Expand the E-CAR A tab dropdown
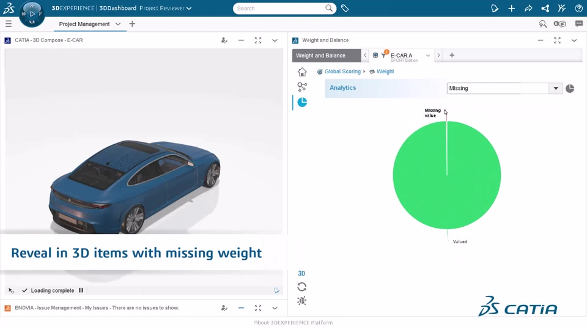 click(x=428, y=56)
